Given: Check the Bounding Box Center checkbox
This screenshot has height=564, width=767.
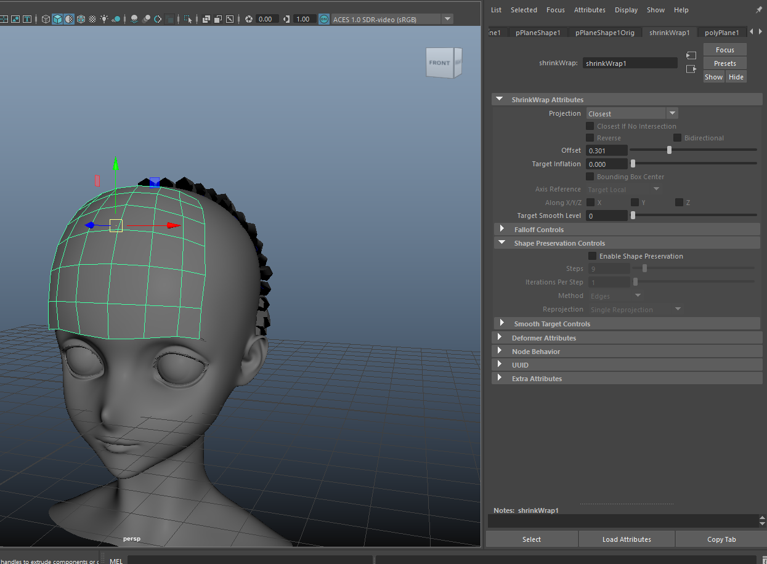Looking at the screenshot, I should (x=590, y=177).
